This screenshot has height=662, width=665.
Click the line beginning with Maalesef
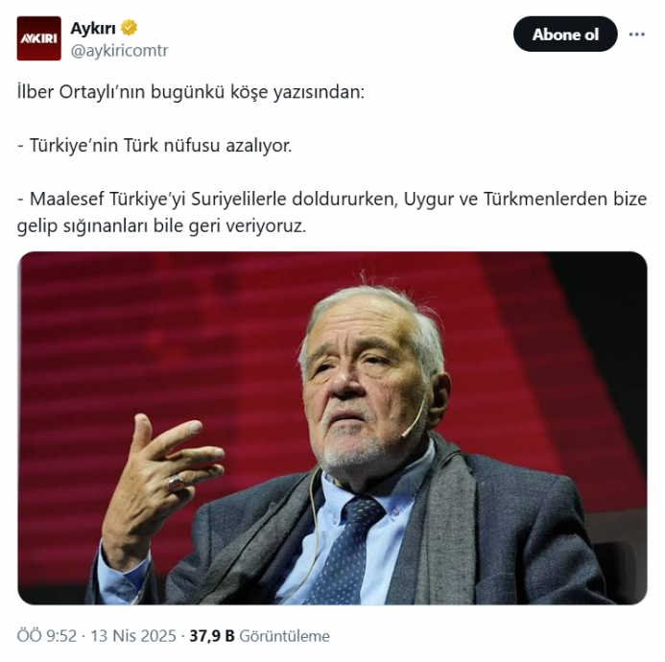[332, 200]
